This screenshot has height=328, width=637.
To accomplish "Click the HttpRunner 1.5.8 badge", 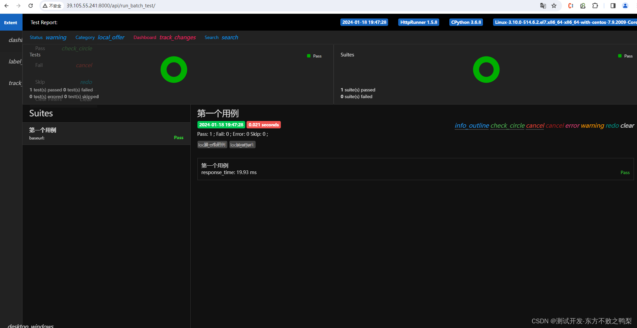I will pyautogui.click(x=418, y=22).
